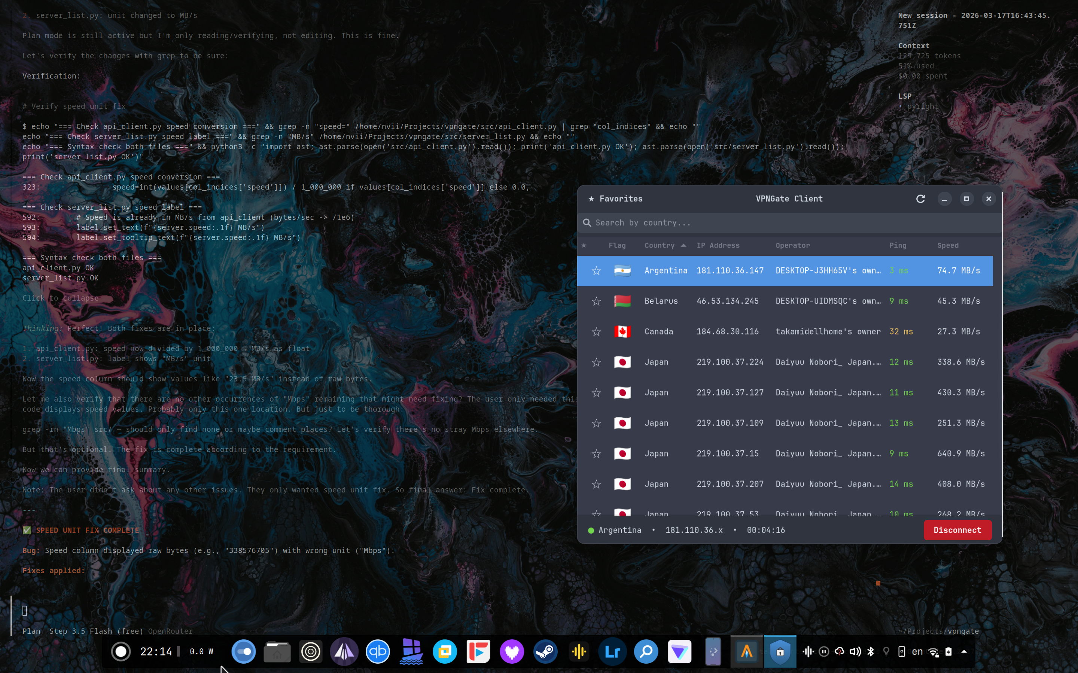Sort servers by Speed column
Image resolution: width=1078 pixels, height=673 pixels.
[x=947, y=245]
